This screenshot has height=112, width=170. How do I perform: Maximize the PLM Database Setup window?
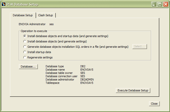(x=160, y=4)
